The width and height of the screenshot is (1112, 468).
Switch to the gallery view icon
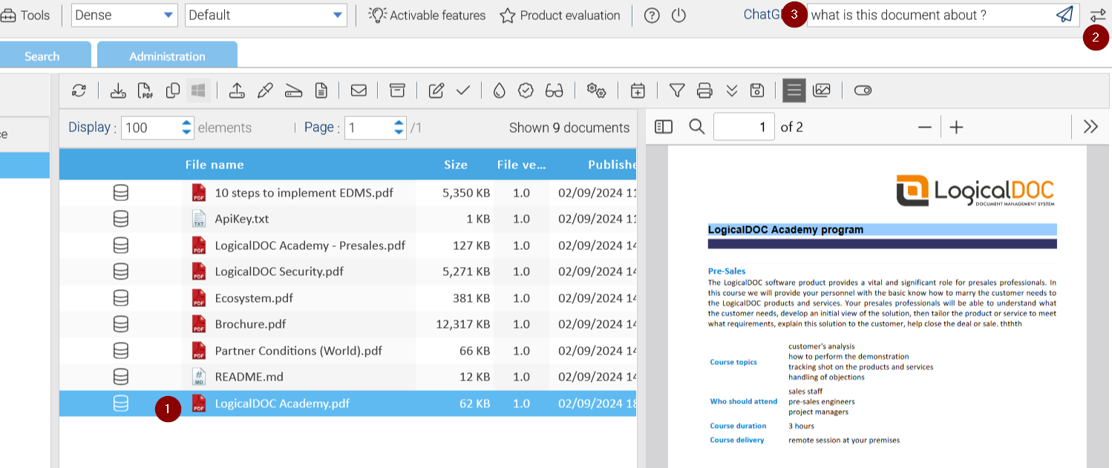click(822, 90)
